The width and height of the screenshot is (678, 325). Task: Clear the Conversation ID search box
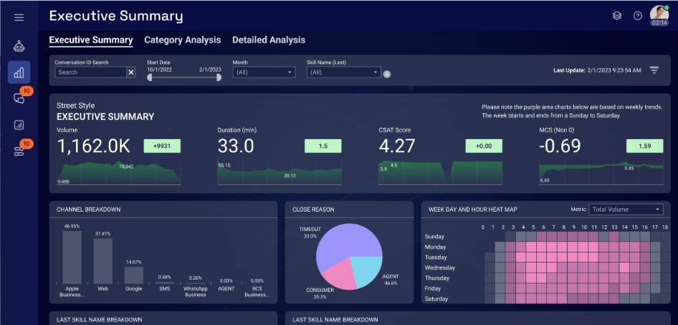130,72
